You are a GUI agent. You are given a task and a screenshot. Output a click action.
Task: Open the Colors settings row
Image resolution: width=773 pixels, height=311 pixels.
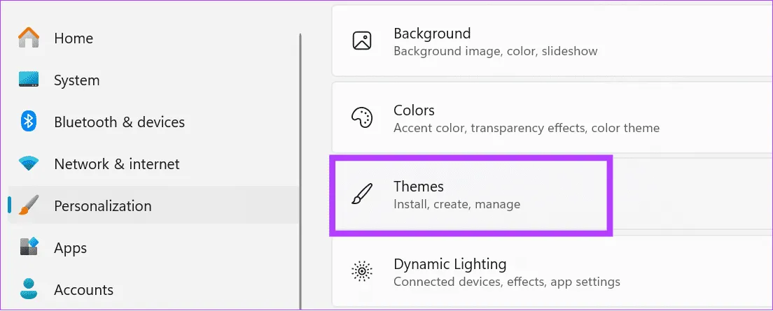[x=546, y=118]
